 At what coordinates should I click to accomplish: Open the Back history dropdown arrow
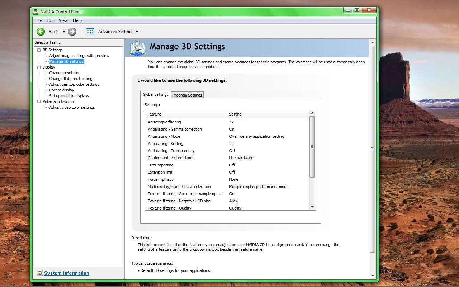coord(64,32)
